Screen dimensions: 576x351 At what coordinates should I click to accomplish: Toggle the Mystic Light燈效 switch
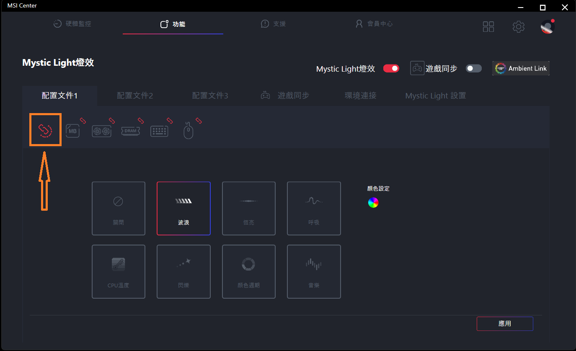[x=391, y=68]
